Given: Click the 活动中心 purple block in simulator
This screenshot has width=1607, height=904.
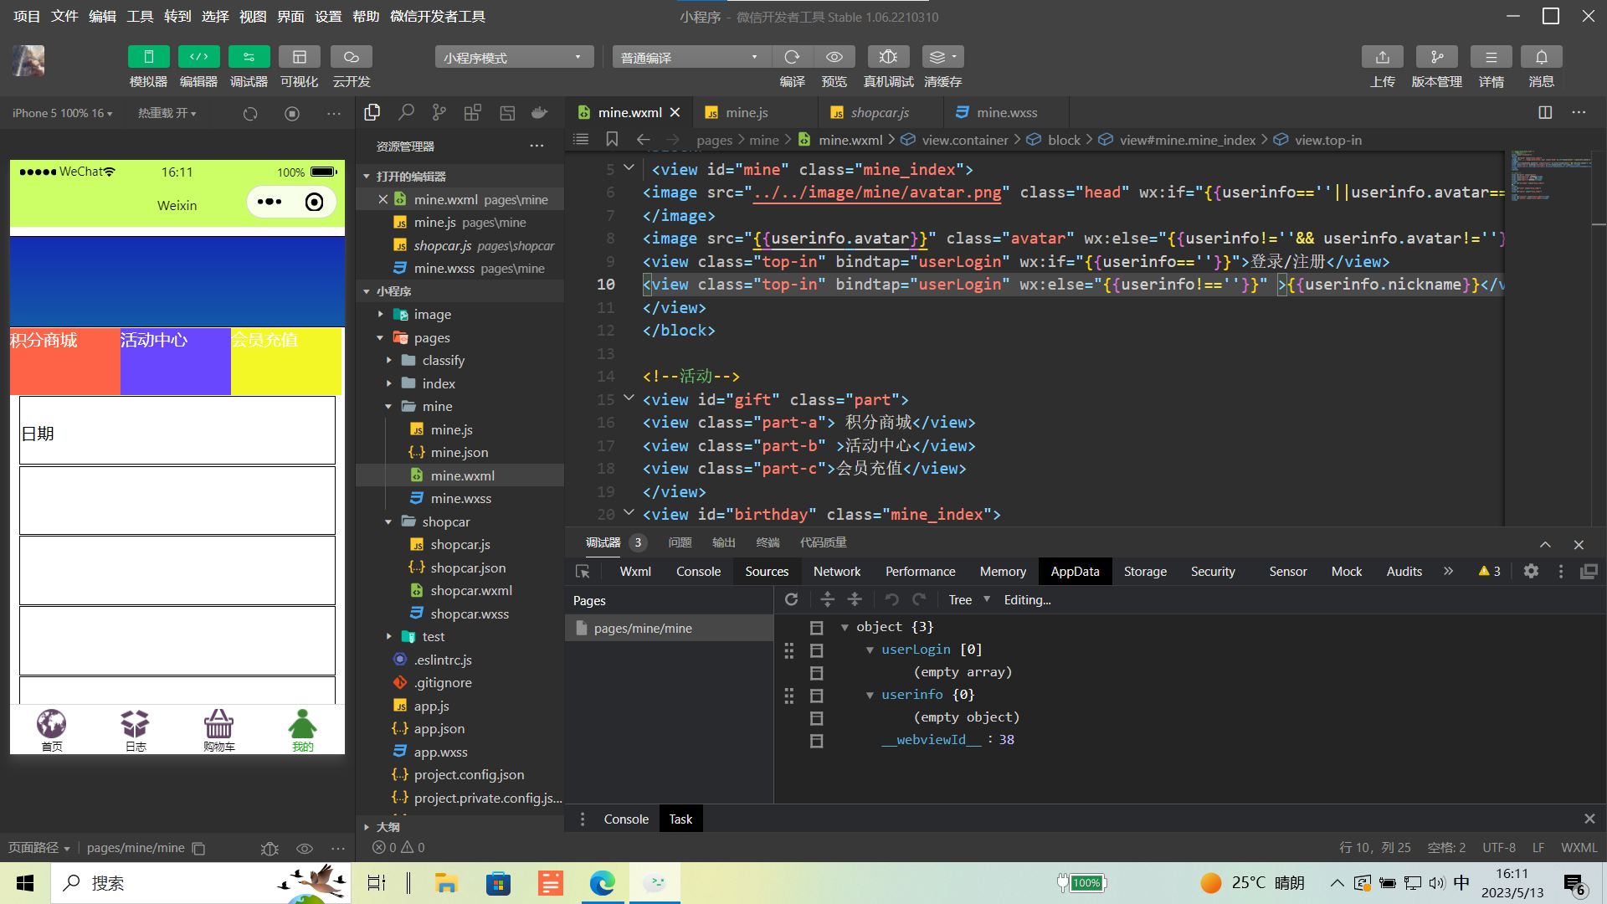Looking at the screenshot, I should tap(175, 361).
